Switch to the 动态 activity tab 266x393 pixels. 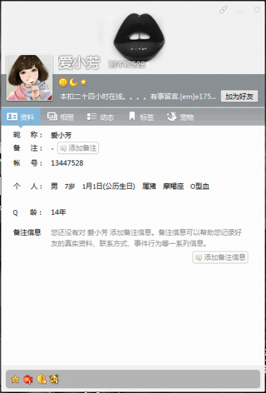[100, 117]
